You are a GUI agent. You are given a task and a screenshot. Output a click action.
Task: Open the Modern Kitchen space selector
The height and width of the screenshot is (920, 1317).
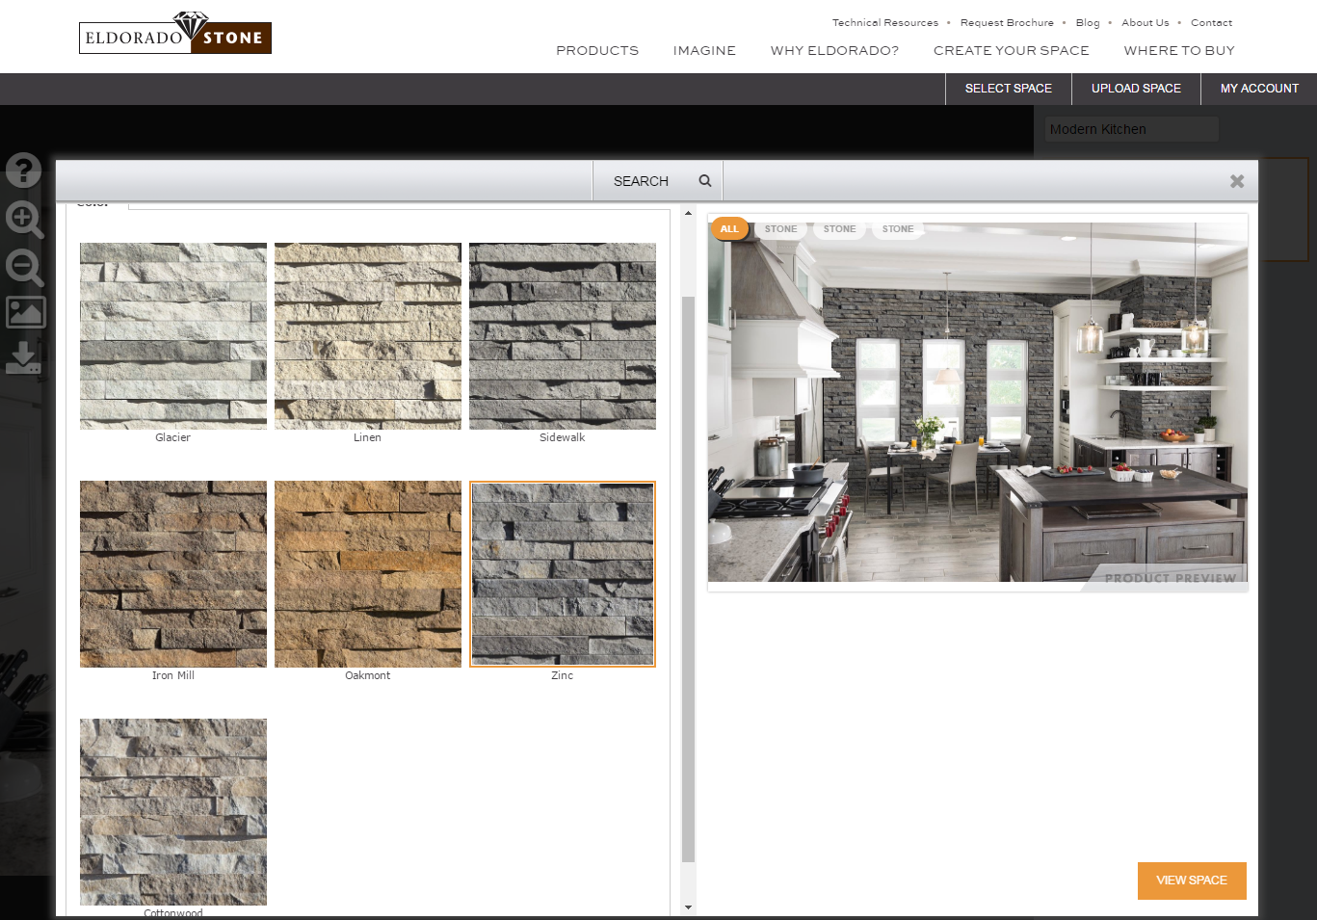[x=1131, y=128]
